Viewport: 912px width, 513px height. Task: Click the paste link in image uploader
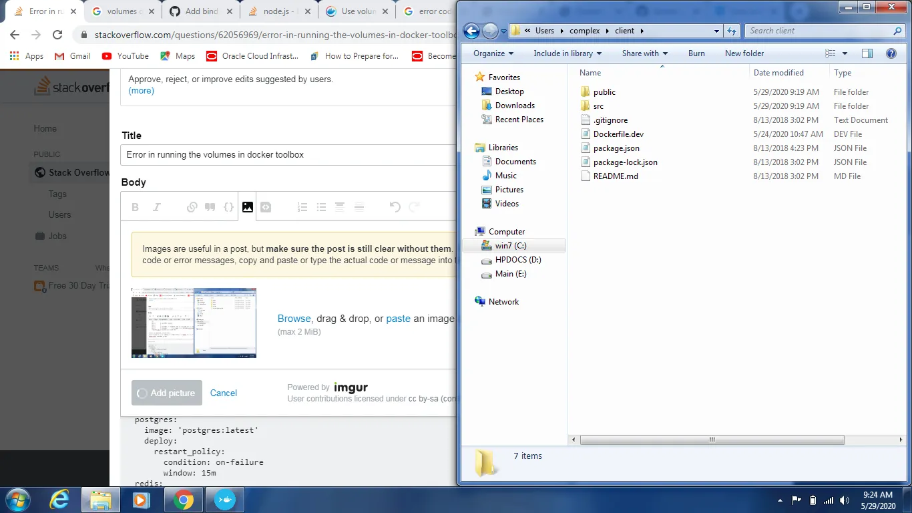pos(399,319)
